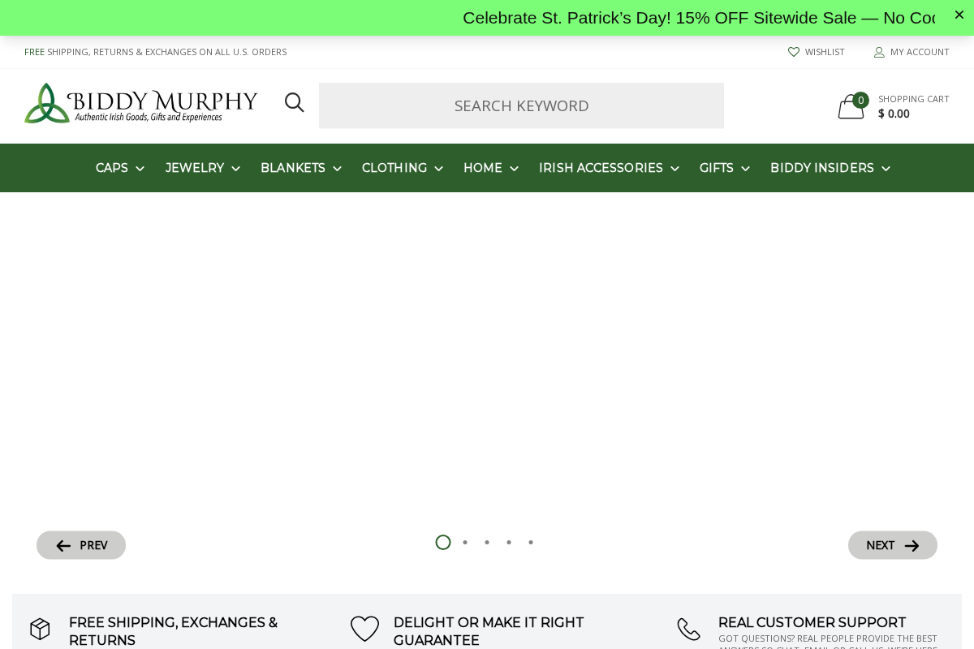Viewport: 974px width, 649px height.
Task: View the shopping cart bag icon
Action: tap(851, 106)
